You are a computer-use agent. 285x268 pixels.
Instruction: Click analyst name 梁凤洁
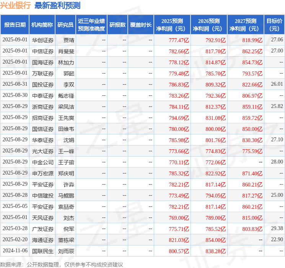click(x=66, y=107)
